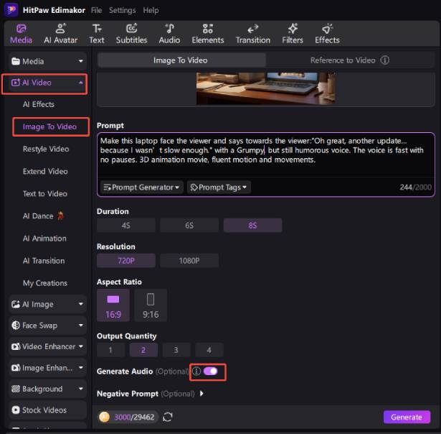Expand the Background dropdown arrow

point(81,389)
